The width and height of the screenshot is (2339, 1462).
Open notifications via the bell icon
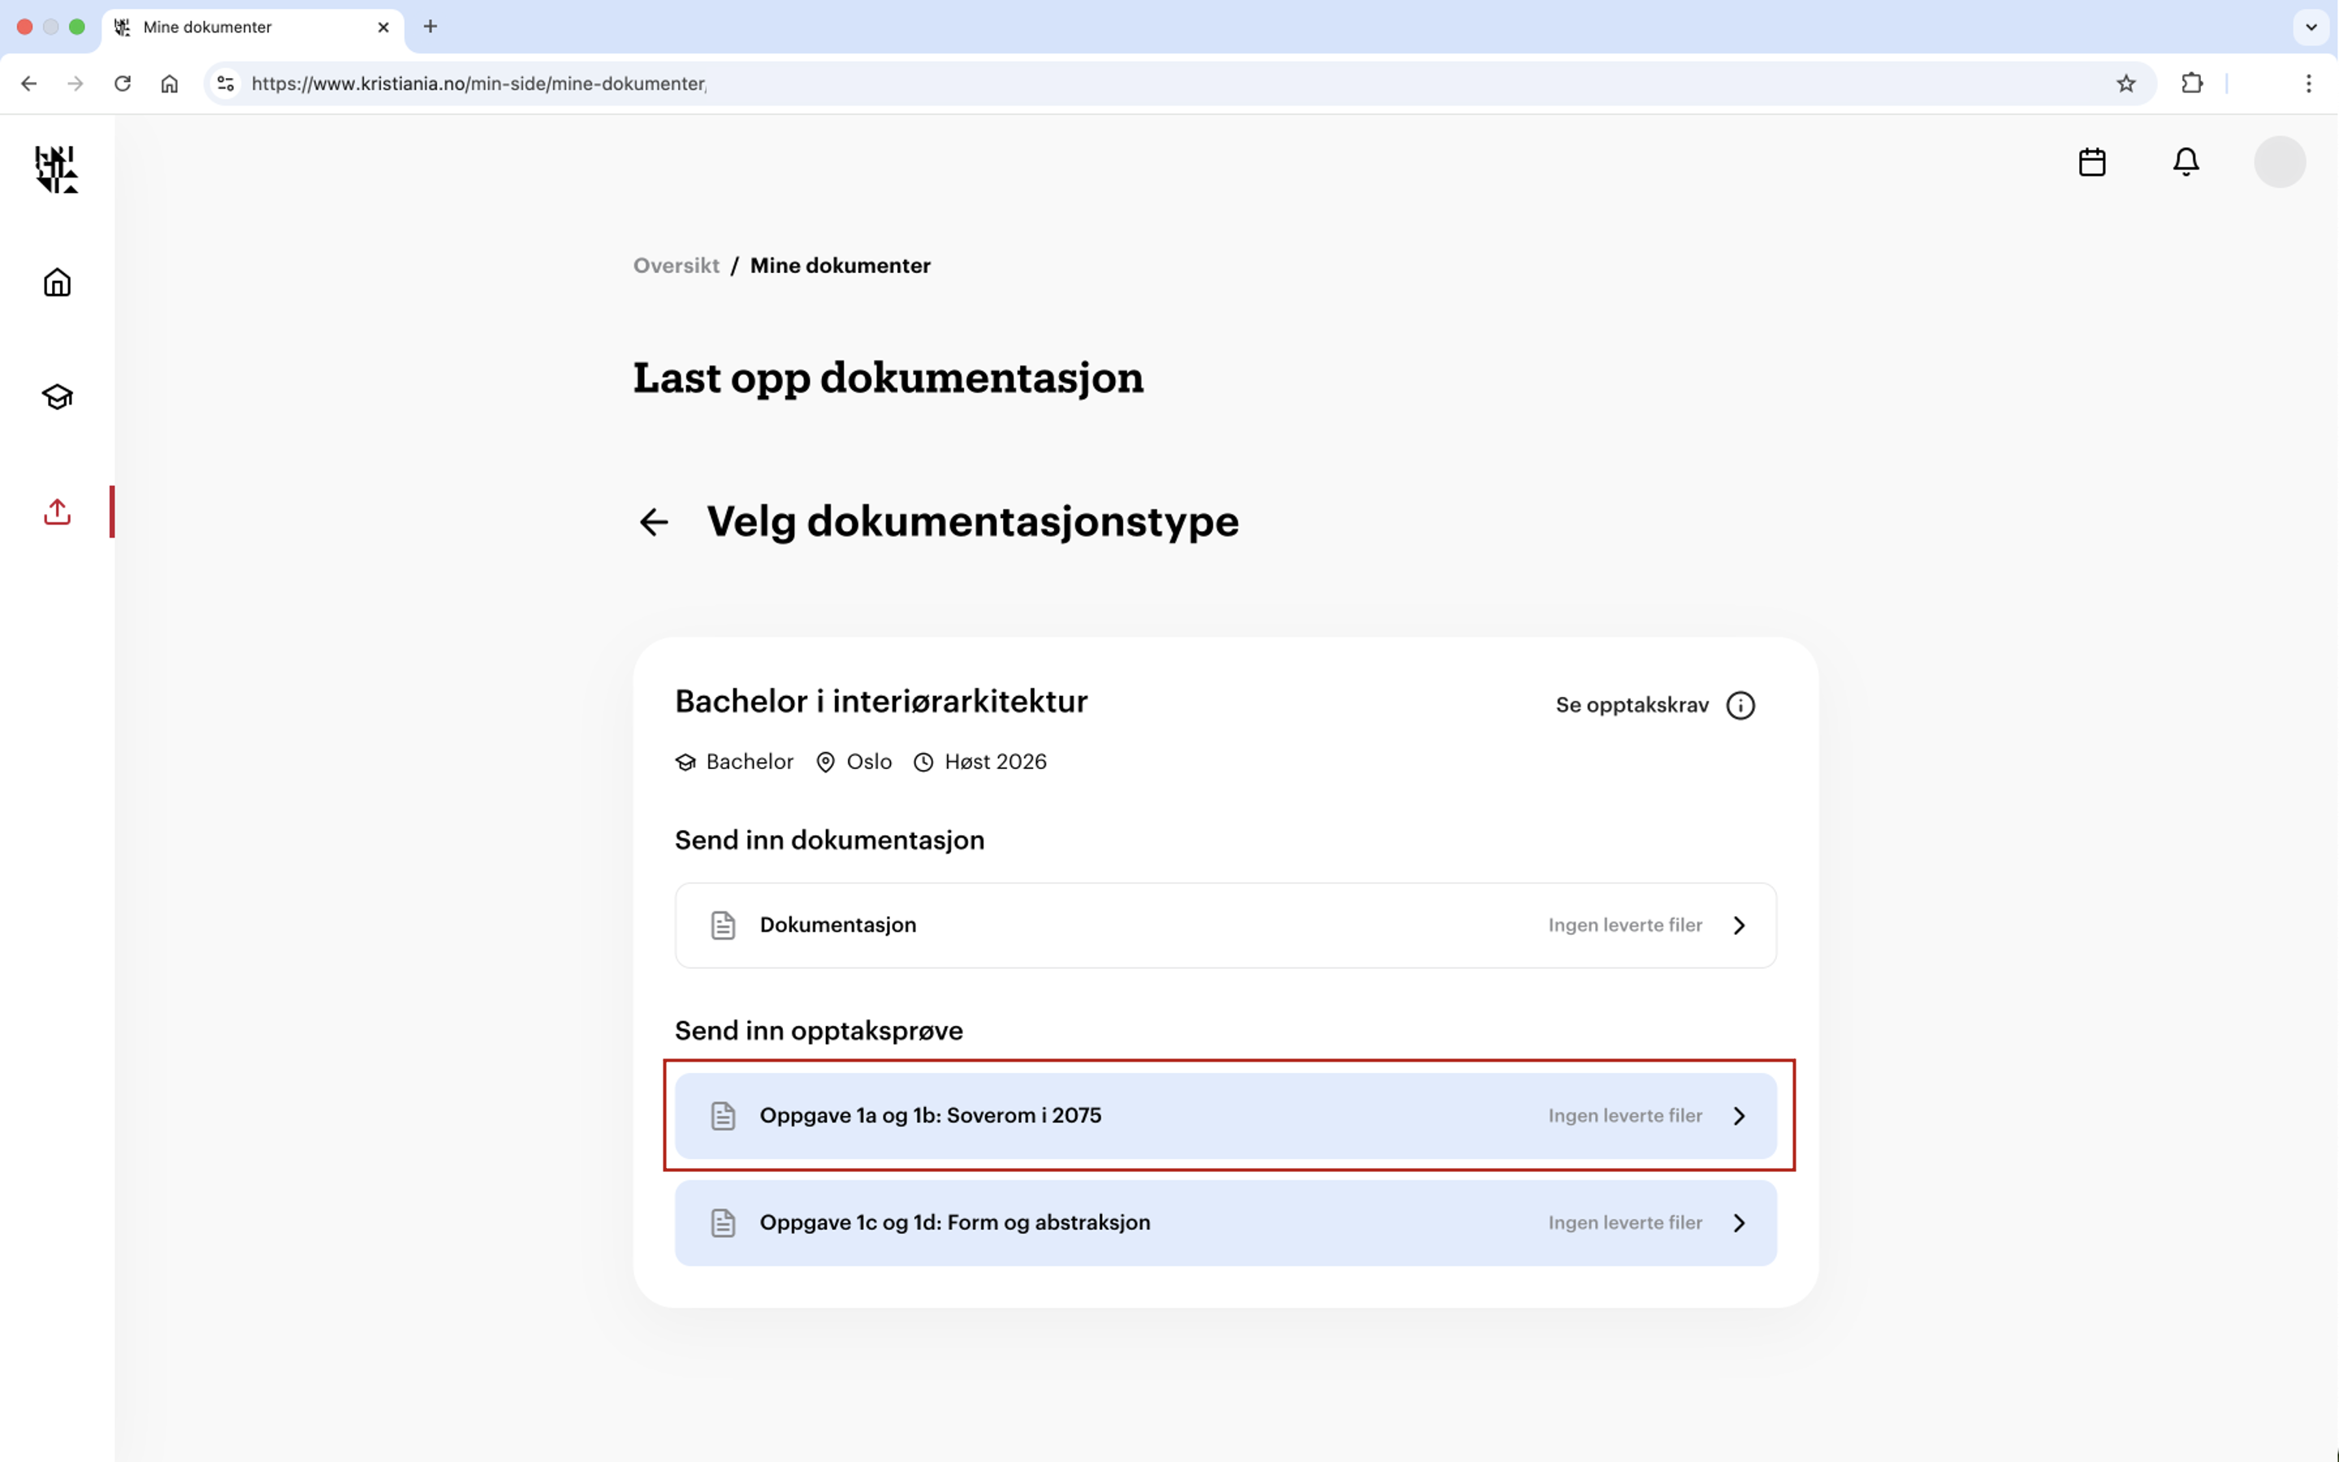[x=2186, y=162]
